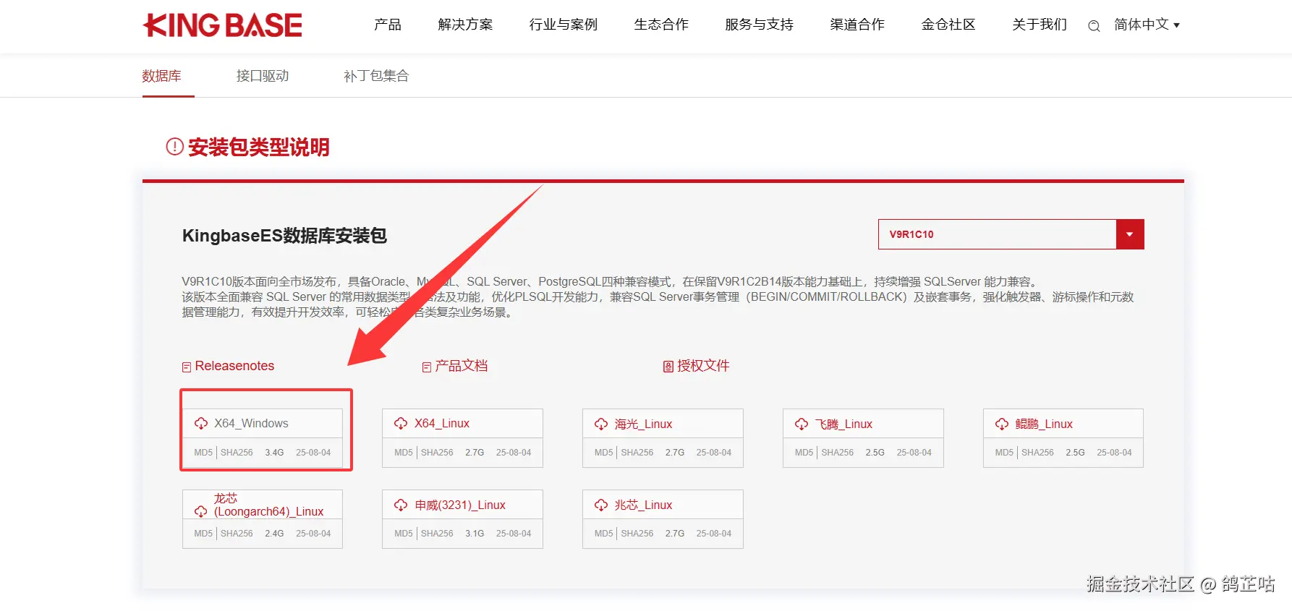Click SHA256 link under 鲲鹏_Linux
The image size is (1292, 611).
(1037, 453)
